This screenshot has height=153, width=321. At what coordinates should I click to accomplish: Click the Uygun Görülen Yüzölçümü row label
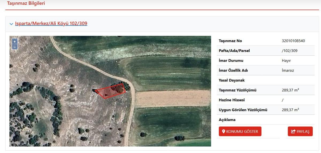243,110
